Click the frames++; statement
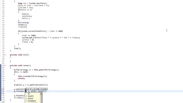The width and height of the screenshot is (183, 103). point(22,27)
